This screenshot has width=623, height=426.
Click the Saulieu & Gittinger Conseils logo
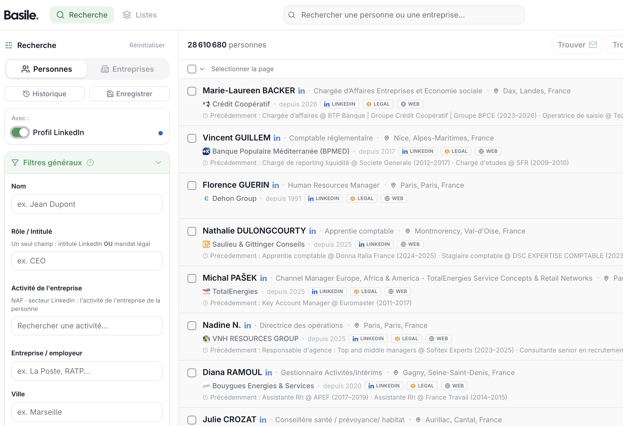click(206, 244)
